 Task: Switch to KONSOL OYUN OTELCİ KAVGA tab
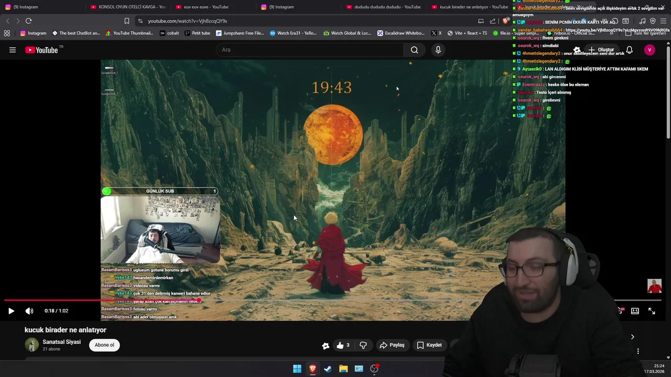point(128,7)
